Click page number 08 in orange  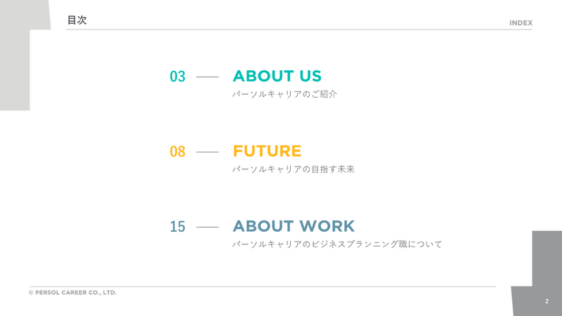[178, 152]
